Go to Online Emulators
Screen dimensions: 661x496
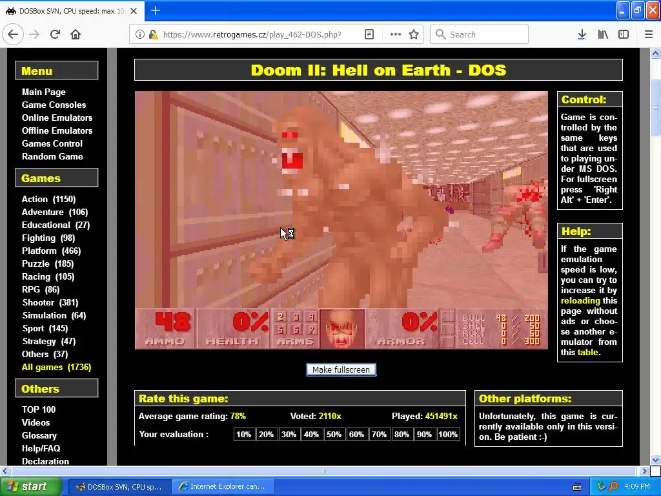click(57, 118)
